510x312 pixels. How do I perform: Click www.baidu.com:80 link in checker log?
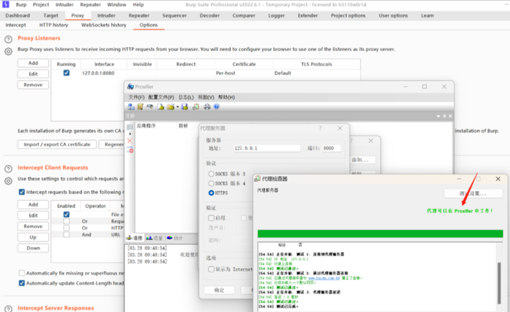pos(324,278)
